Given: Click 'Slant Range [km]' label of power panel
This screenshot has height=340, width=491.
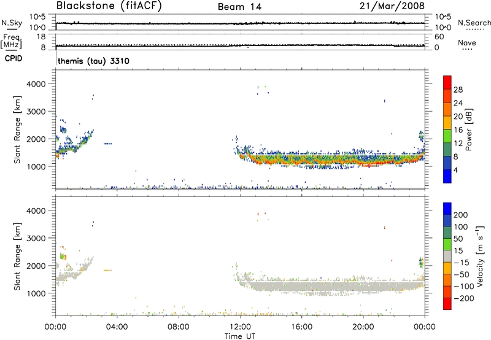Looking at the screenshot, I should [17, 129].
